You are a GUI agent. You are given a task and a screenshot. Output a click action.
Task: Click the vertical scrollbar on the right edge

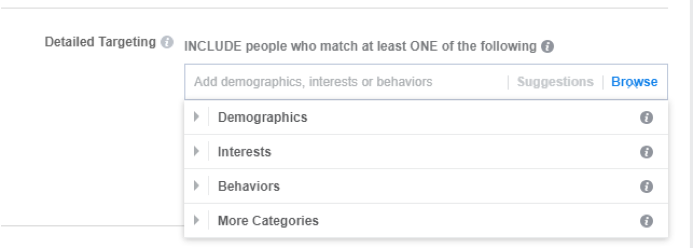click(691, 124)
